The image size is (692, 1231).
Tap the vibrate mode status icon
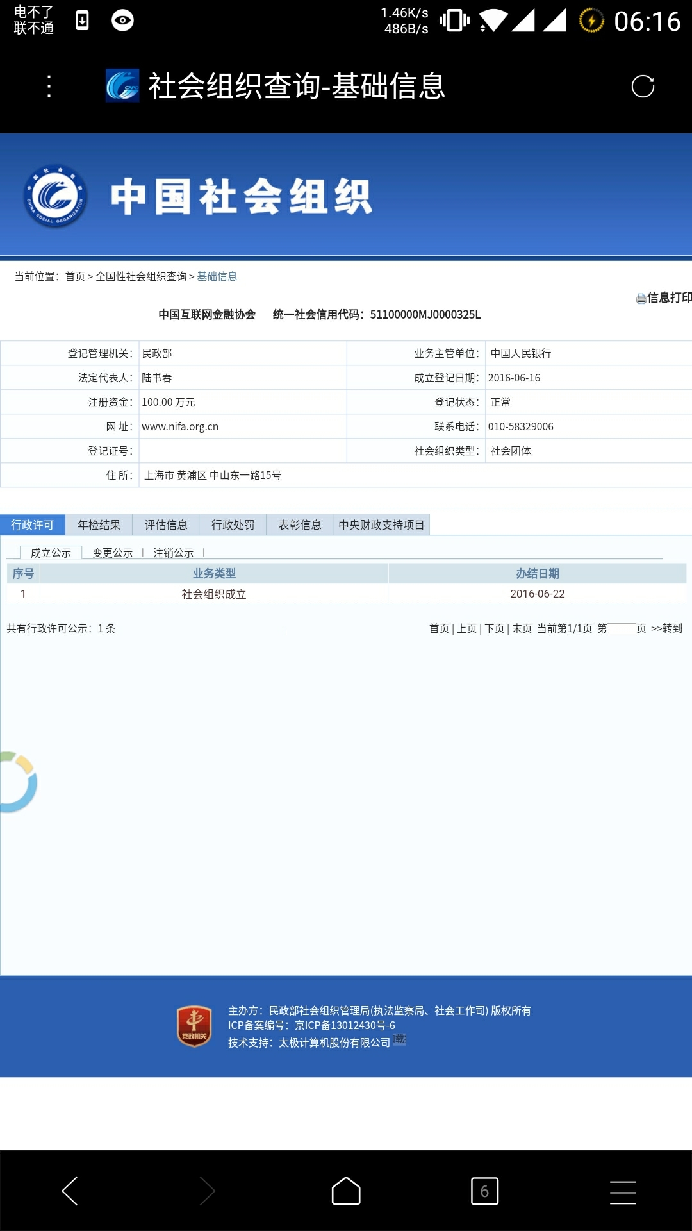click(454, 21)
